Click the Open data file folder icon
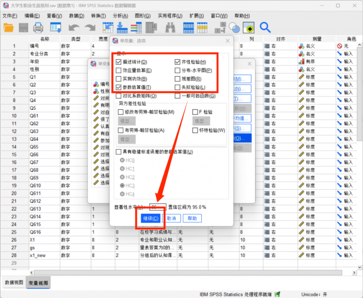 9,27
